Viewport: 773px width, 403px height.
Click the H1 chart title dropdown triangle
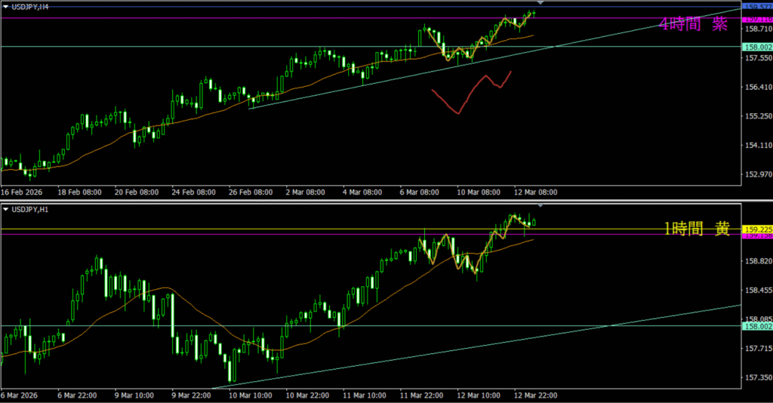pos(6,209)
